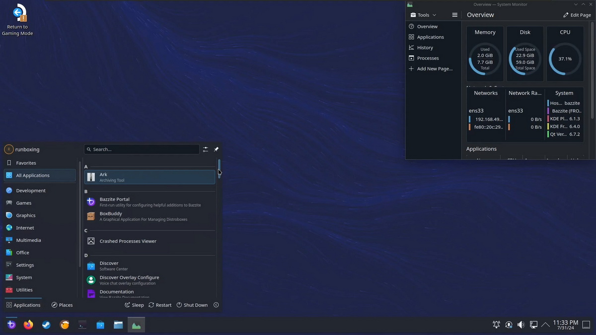The image size is (596, 335).
Task: Switch launcher to Places view
Action: [62, 305]
